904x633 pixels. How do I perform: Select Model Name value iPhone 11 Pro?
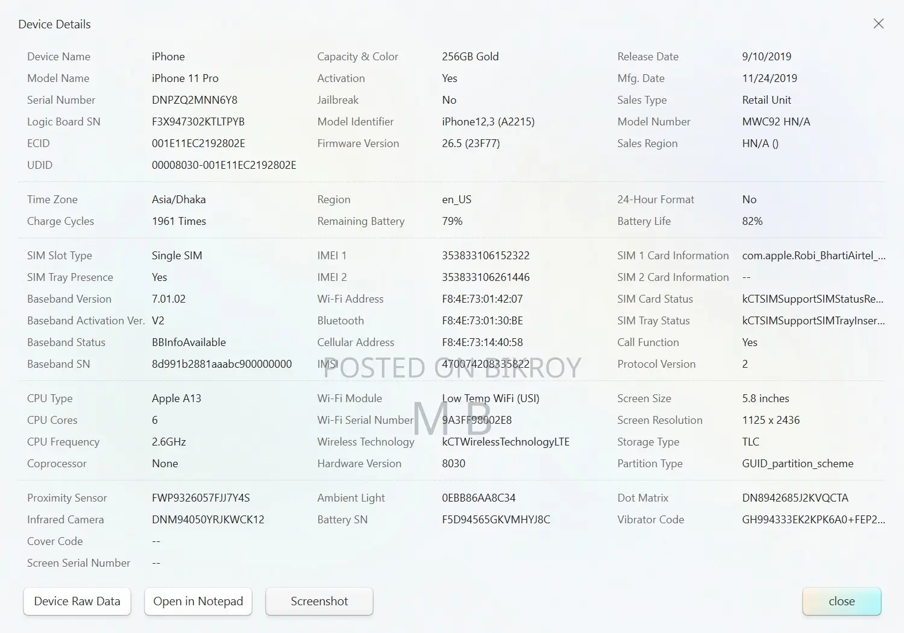[185, 78]
